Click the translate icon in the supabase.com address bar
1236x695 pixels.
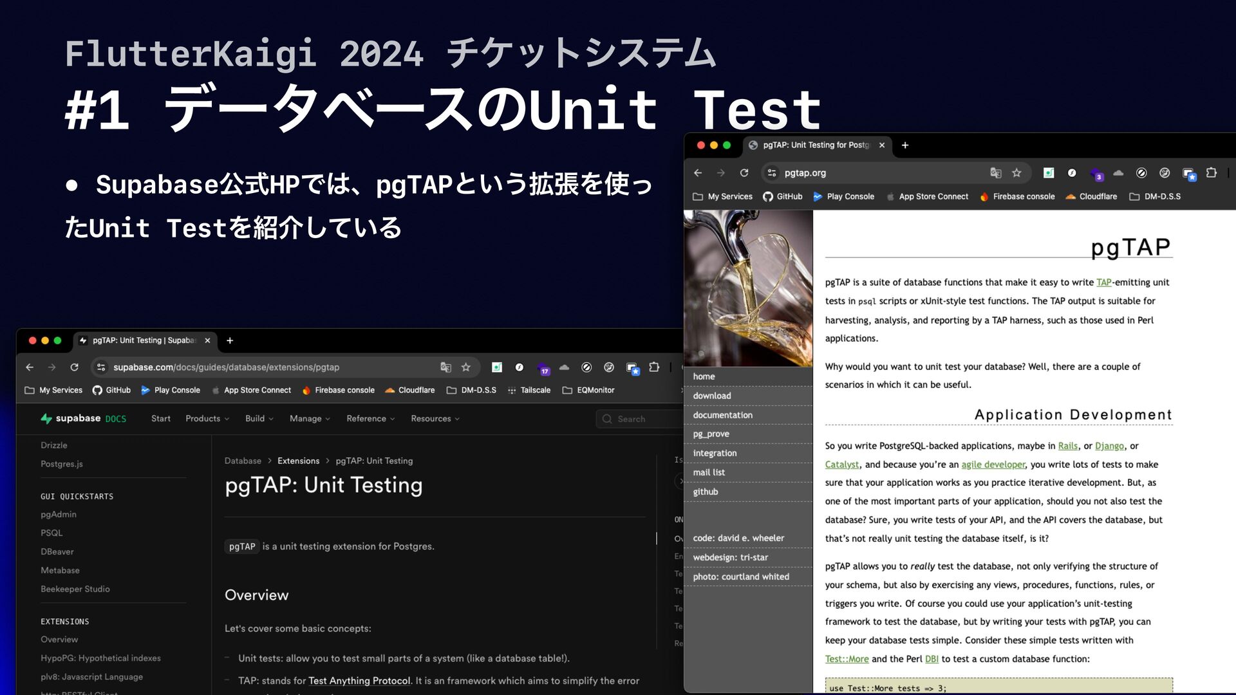pos(445,367)
